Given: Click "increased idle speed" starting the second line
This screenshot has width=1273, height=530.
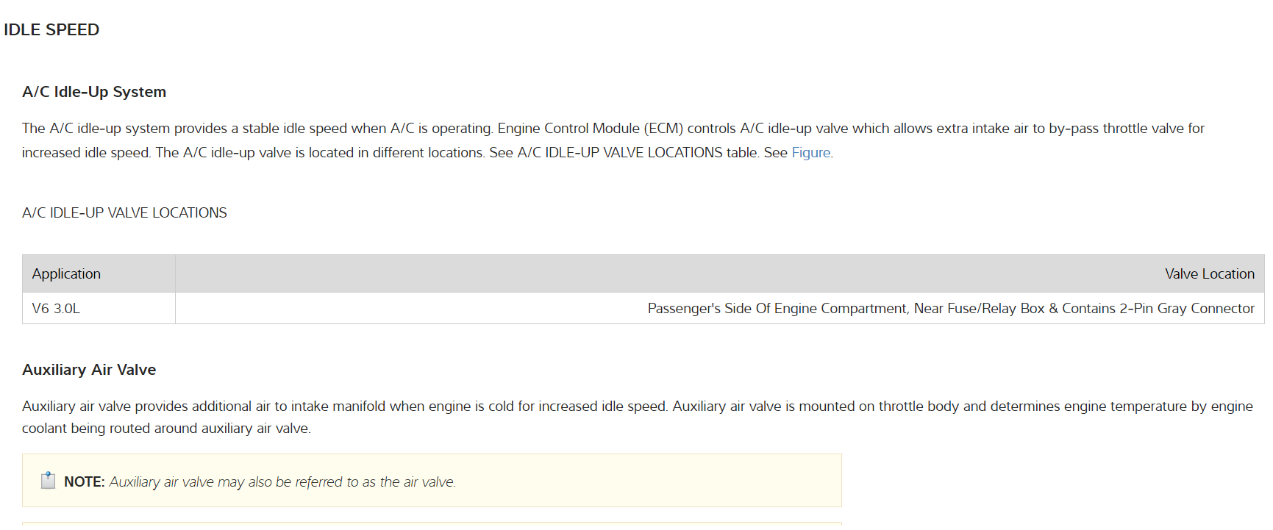Looking at the screenshot, I should point(85,153).
